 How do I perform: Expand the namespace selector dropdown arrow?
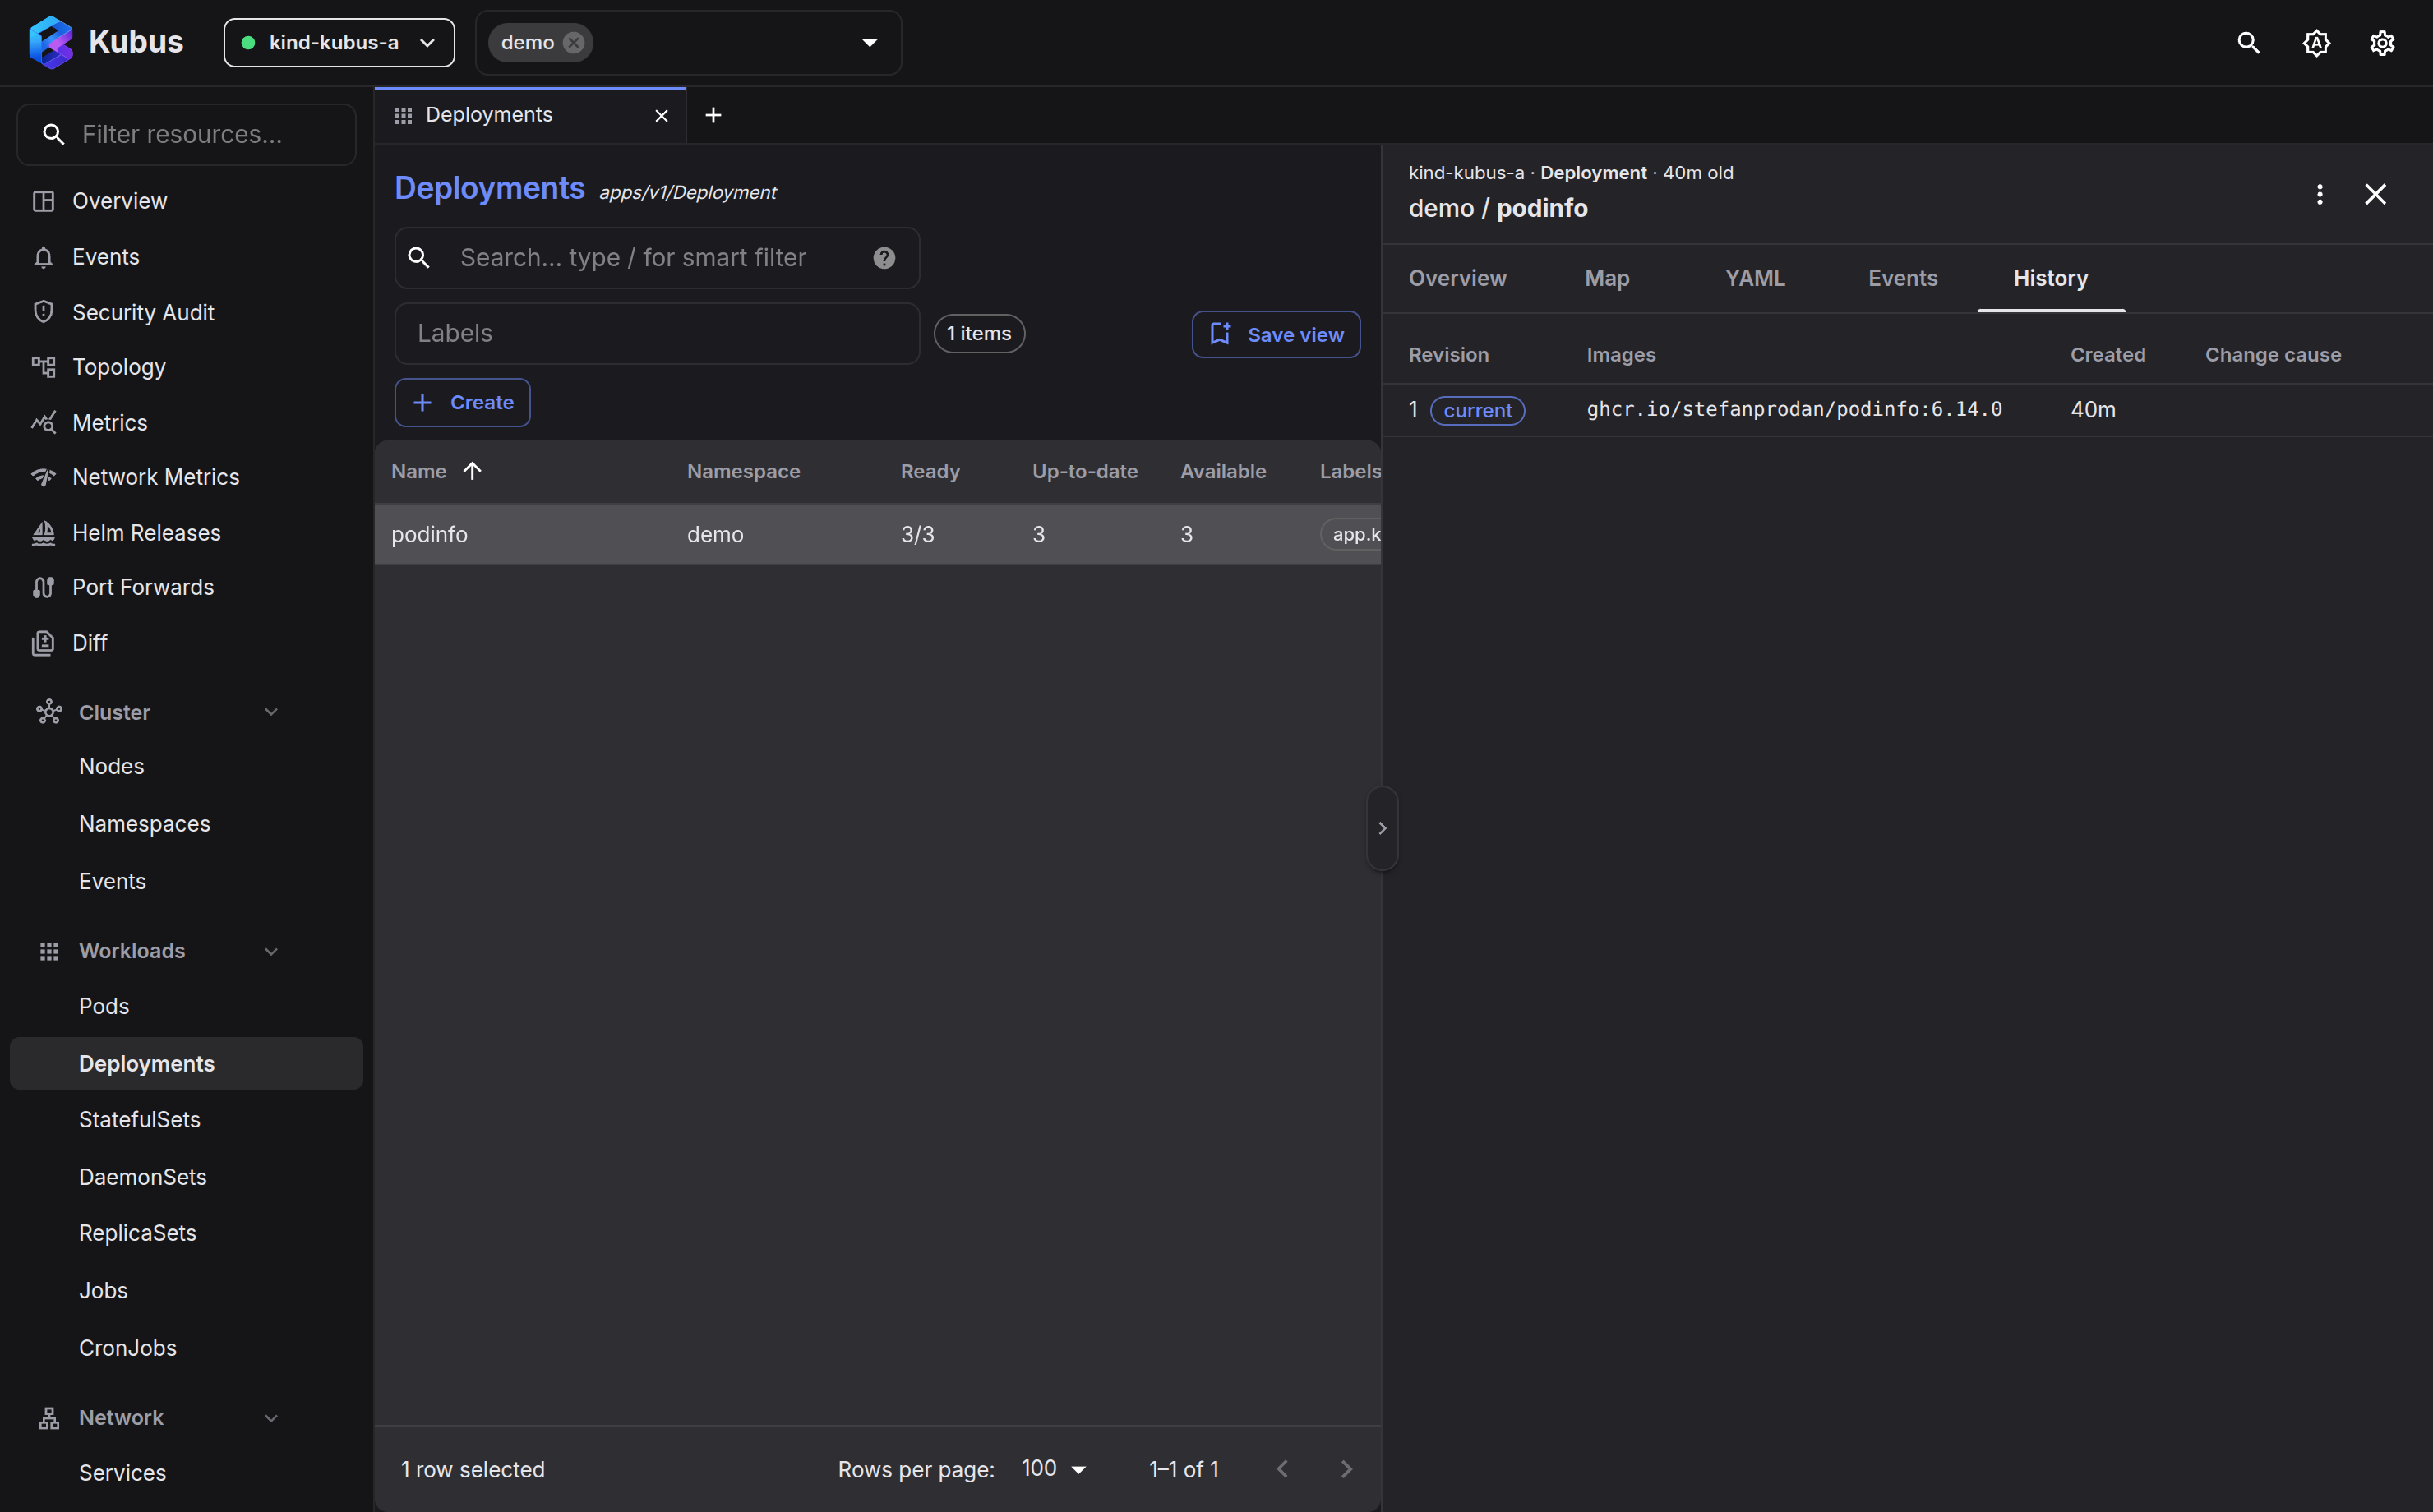click(869, 42)
